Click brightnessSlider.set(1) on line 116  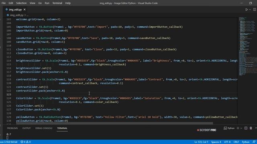tap(34, 68)
